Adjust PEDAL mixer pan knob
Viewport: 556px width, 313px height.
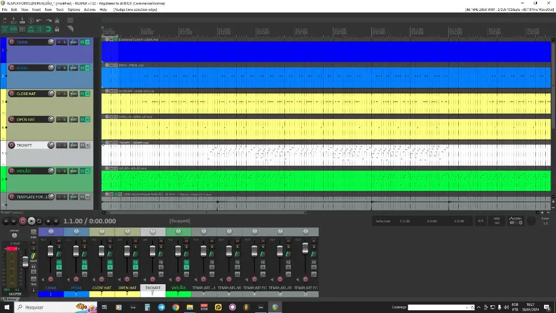pos(76,231)
